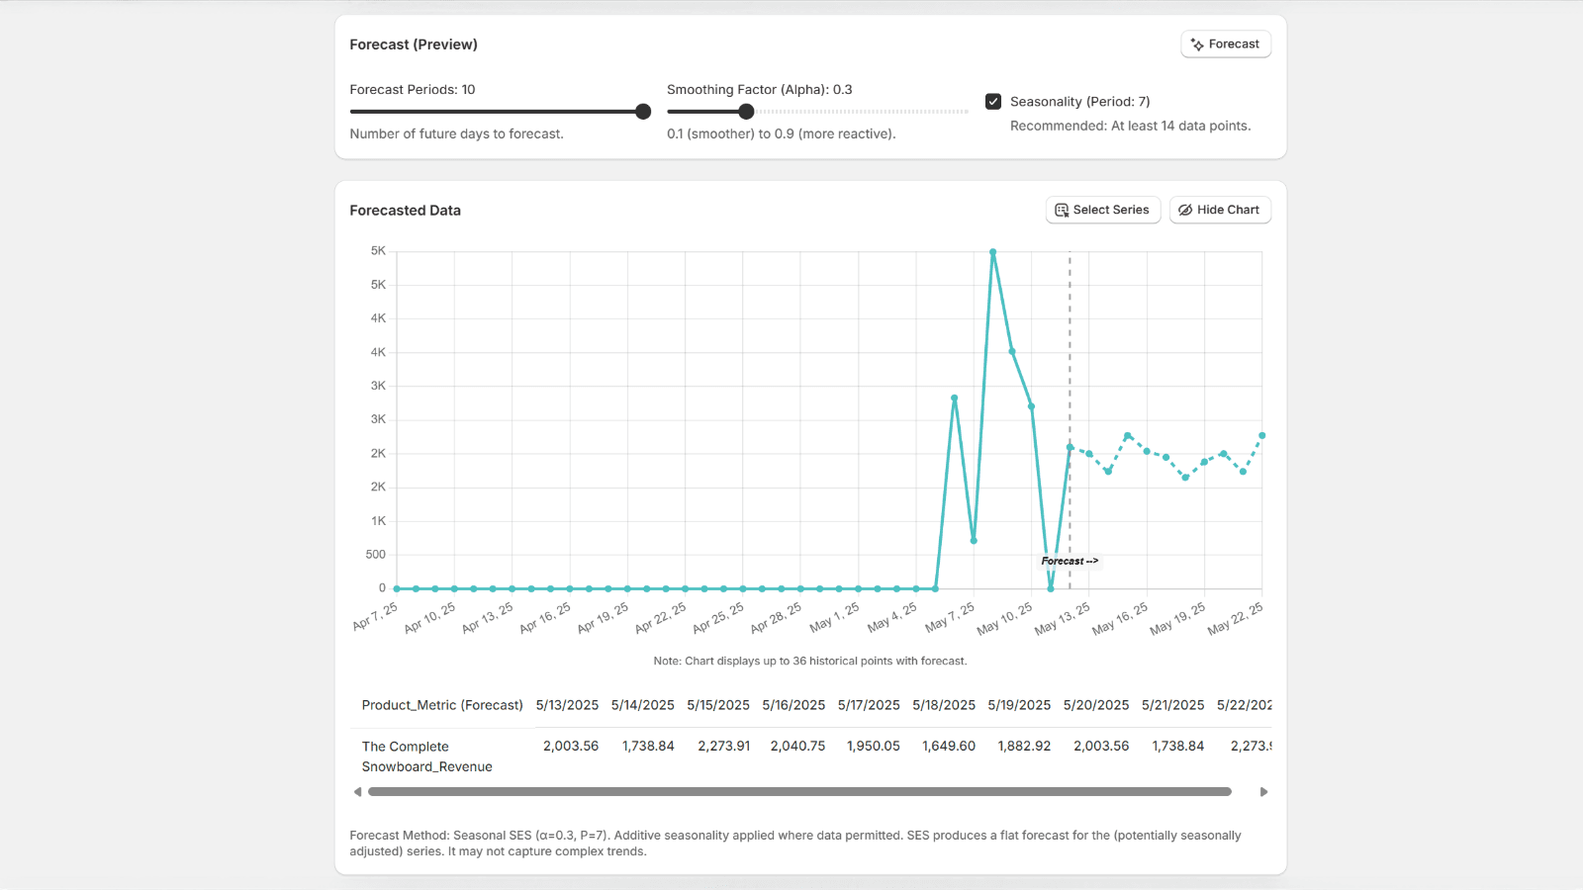Click the Smoothing Factor (Alpha) slider handle
1583x890 pixels.
point(747,112)
